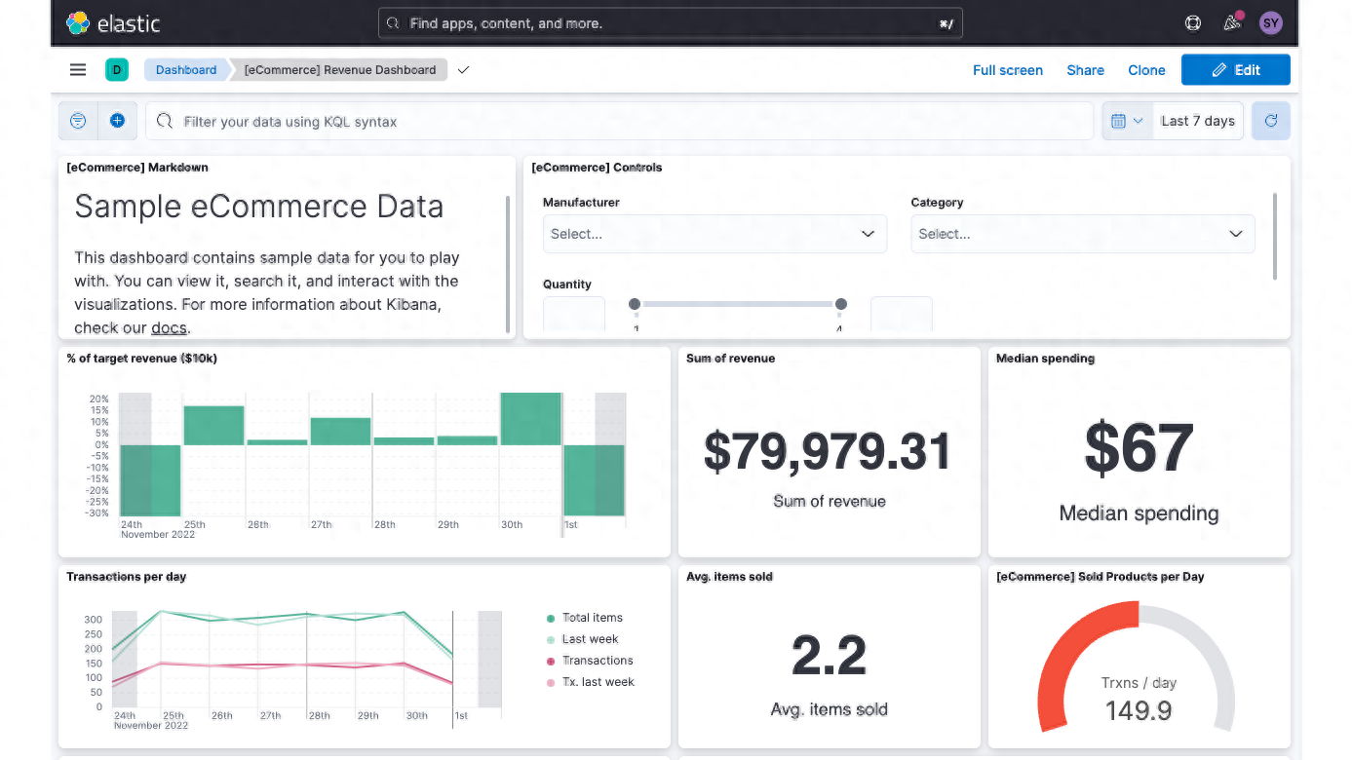Viewport: 1352px width, 760px height.
Task: Open the newsfeed notifications icon
Action: click(x=1232, y=23)
